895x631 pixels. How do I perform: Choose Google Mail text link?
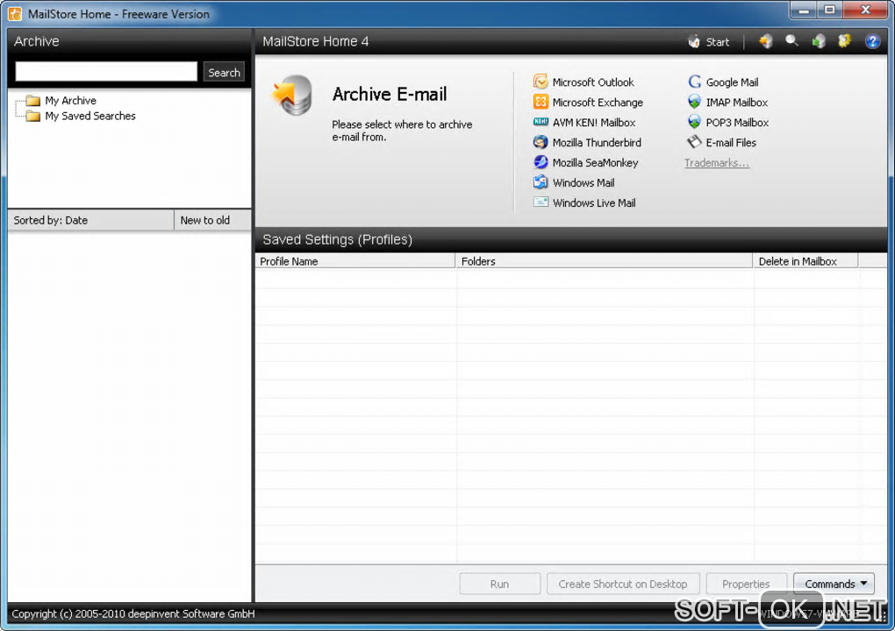click(732, 82)
